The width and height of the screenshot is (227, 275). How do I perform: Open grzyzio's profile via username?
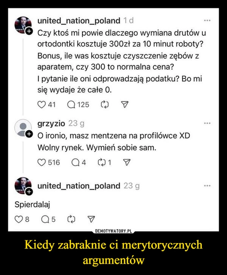pos(51,124)
